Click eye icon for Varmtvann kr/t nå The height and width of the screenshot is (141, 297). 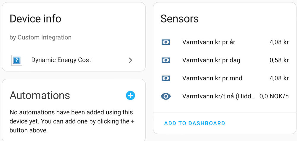pos(166,96)
